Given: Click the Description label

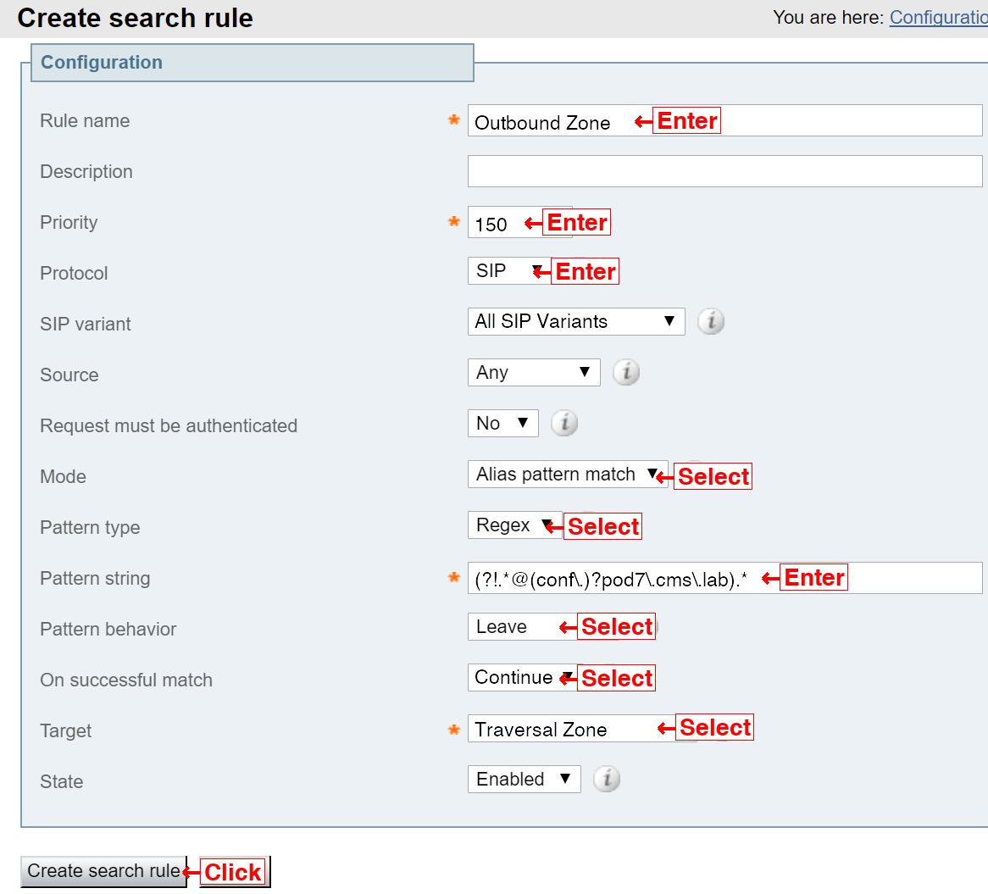Looking at the screenshot, I should pyautogui.click(x=86, y=172).
